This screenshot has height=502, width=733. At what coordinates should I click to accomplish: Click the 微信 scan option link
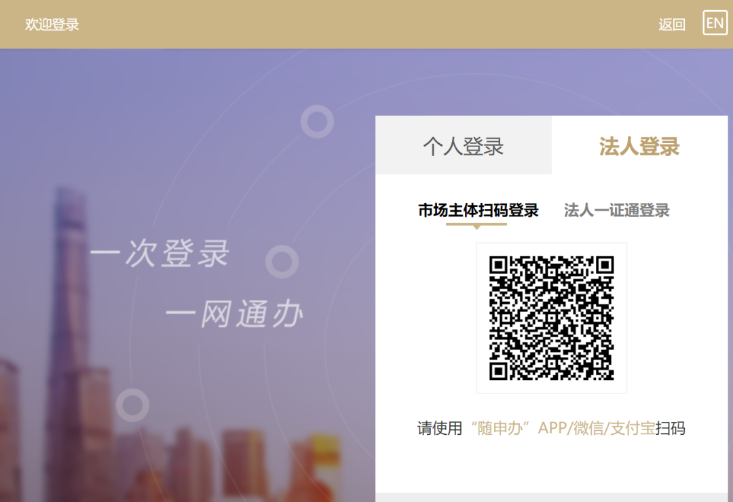(588, 428)
